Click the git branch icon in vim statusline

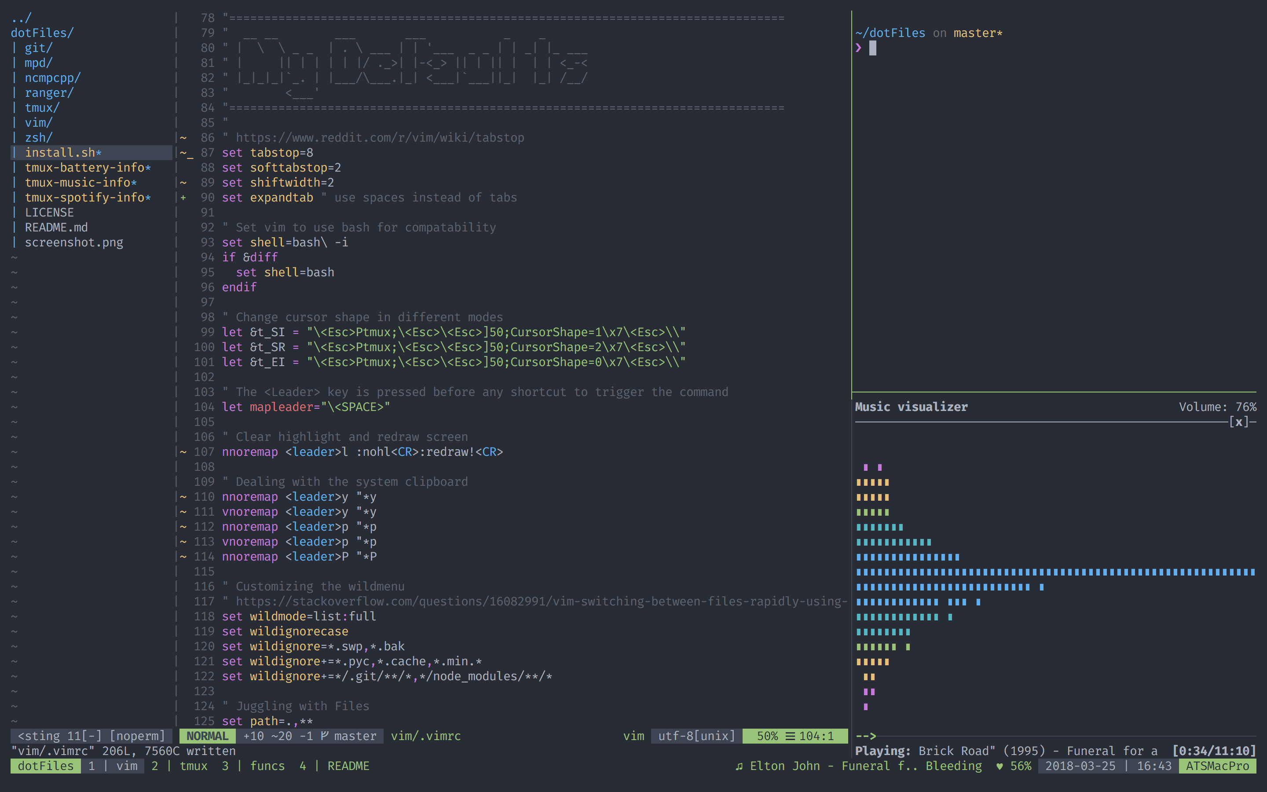click(325, 736)
